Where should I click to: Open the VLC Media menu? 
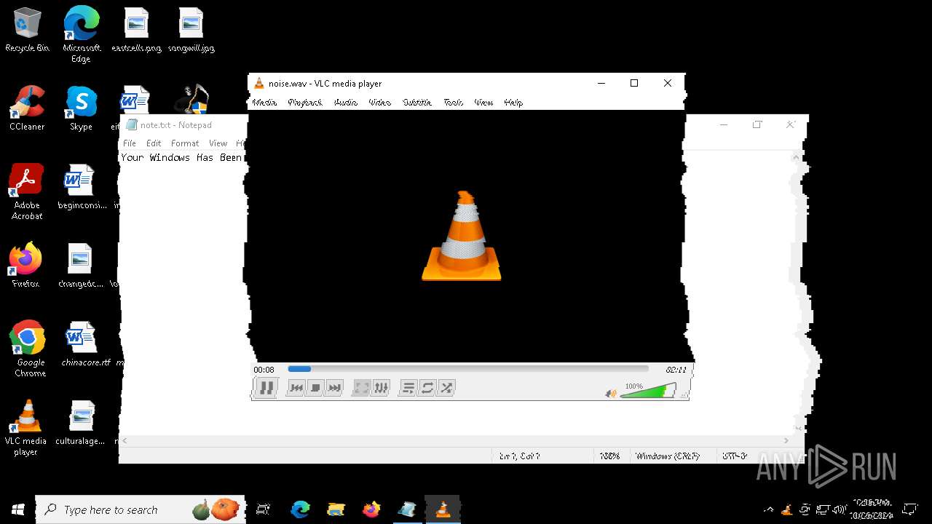pos(264,103)
